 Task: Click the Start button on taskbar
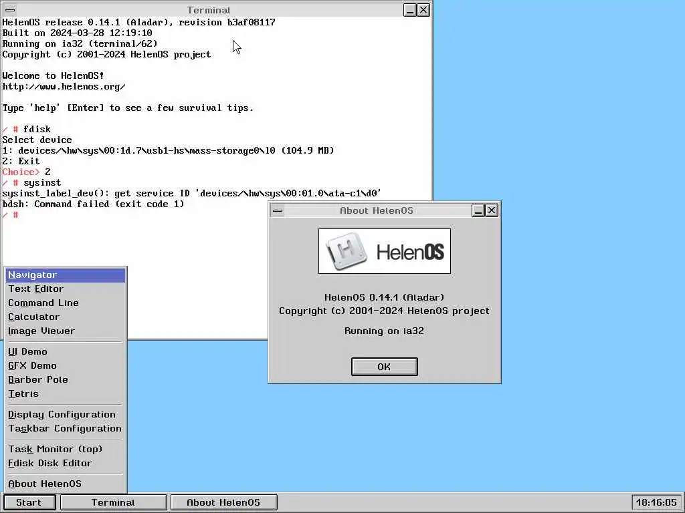tap(29, 502)
